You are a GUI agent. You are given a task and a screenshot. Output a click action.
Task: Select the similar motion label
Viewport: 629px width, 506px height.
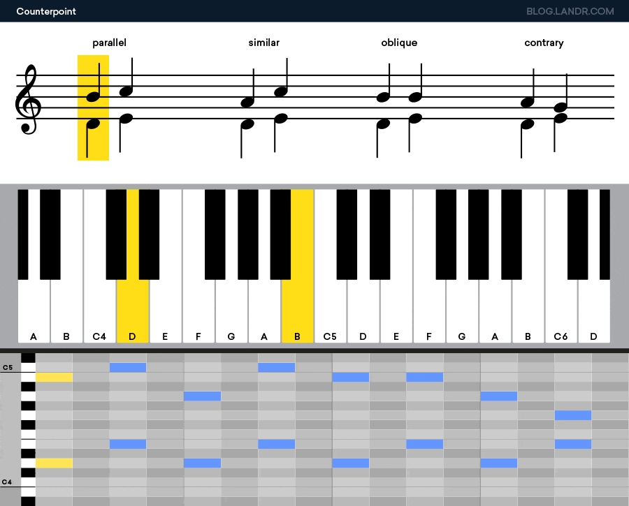(x=264, y=43)
